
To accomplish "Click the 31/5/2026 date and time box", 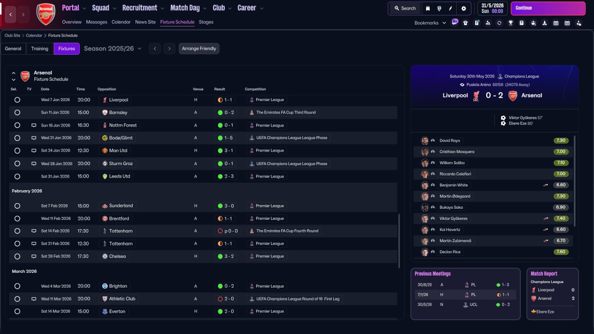I will (x=492, y=8).
